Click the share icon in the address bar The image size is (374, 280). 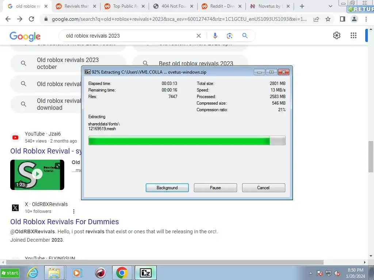(x=316, y=19)
